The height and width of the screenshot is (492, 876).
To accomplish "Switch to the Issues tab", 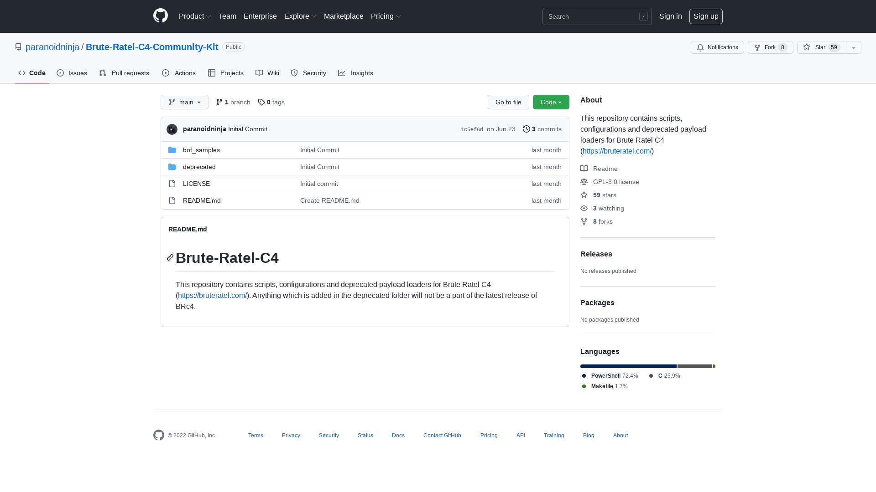I will [72, 73].
